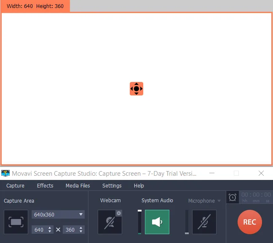The width and height of the screenshot is (273, 243).
Task: Open the Effects menu
Action: pyautogui.click(x=45, y=185)
